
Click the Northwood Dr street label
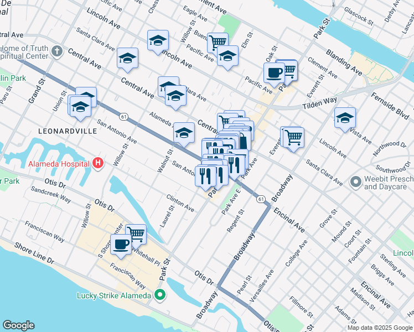pyautogui.click(x=390, y=148)
